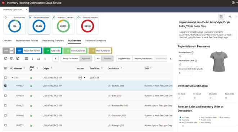The height and width of the screenshot is (132, 238).
Task: Click Receive Upto Level help icon
Action: pyautogui.click(x=196, y=61)
